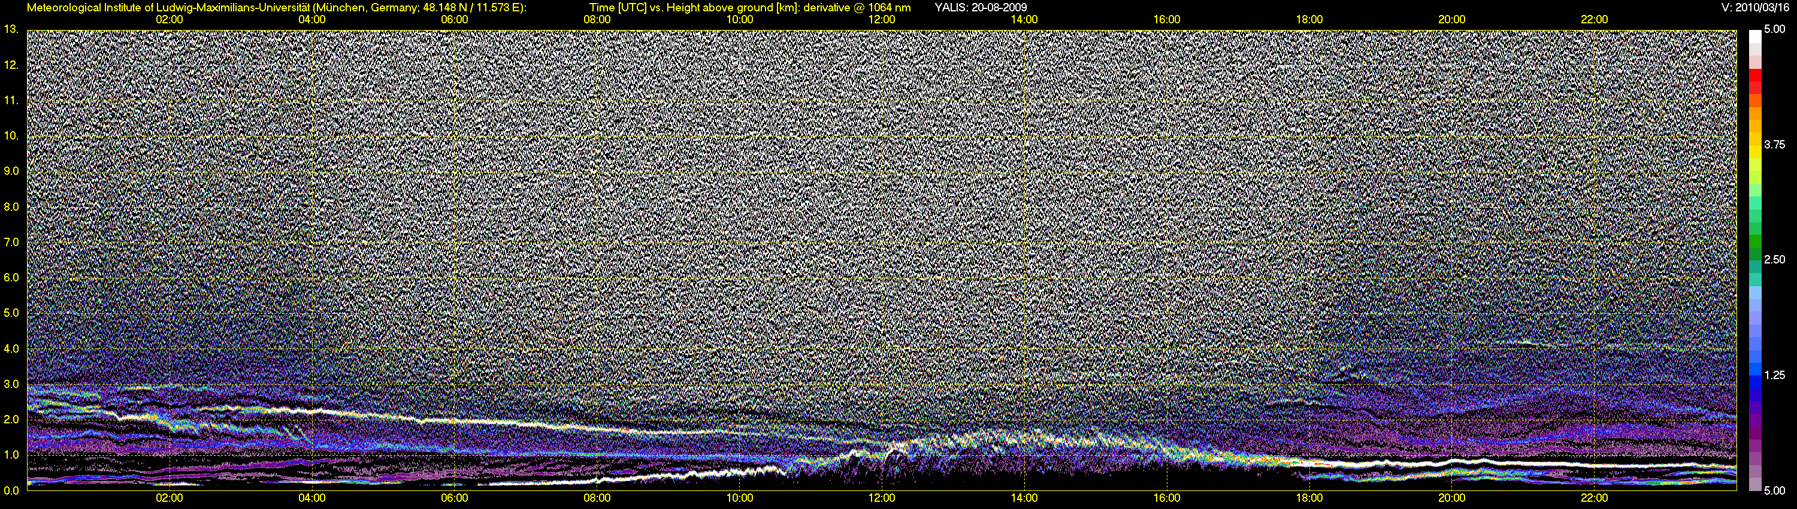Viewport: 1797px width, 509px height.
Task: Click the top '5.00' color scale value
Action: tap(1775, 30)
